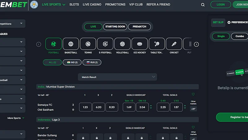
Task: Favorite the Liga 3 match heart
Action: (193, 127)
